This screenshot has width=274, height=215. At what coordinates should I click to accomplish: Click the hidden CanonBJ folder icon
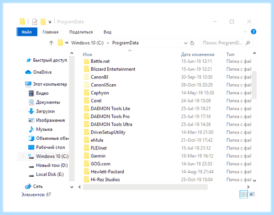[86, 77]
